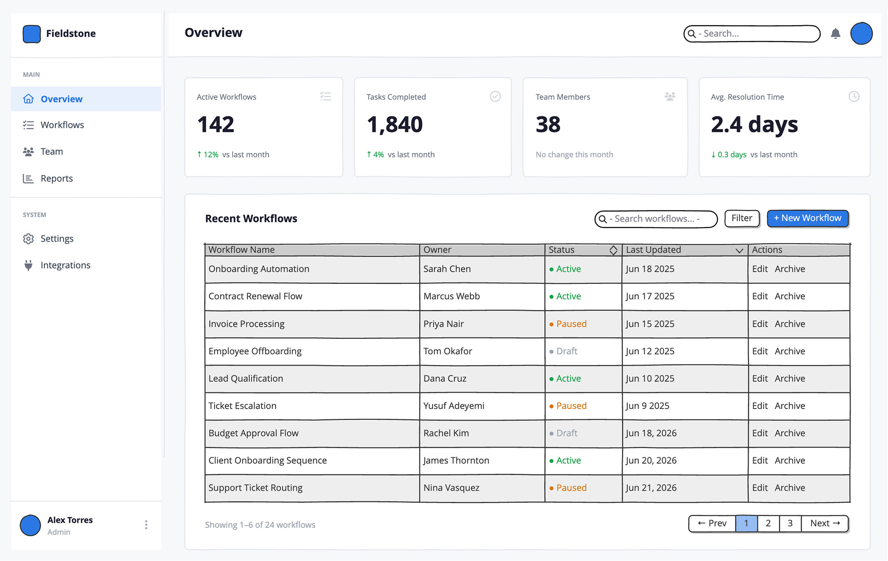Screen dimensions: 888x561
Task: Click the Invoice Processing name cell
Action: coord(312,324)
